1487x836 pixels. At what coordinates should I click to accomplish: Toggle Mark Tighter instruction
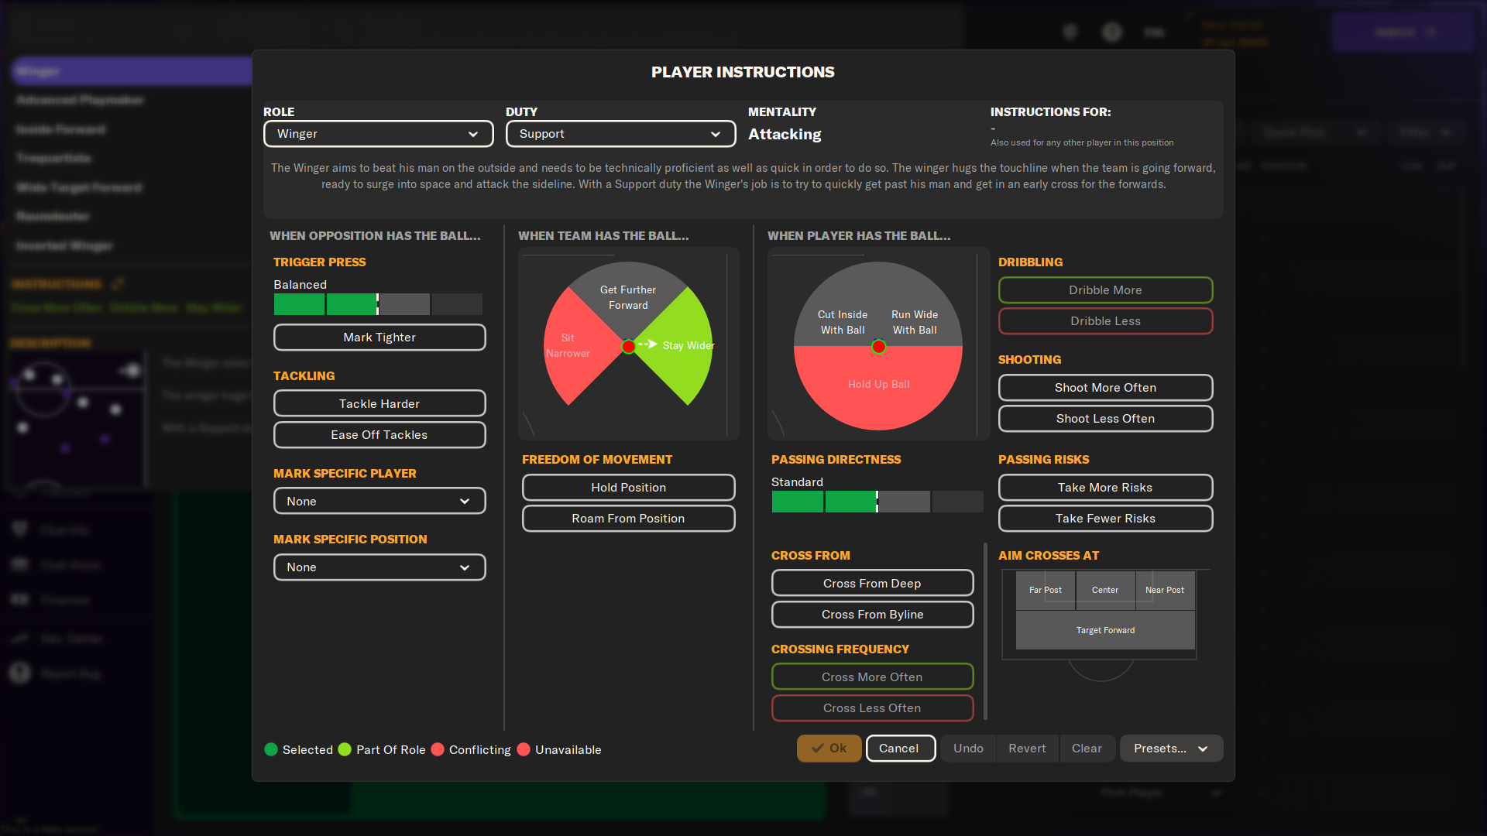(379, 337)
